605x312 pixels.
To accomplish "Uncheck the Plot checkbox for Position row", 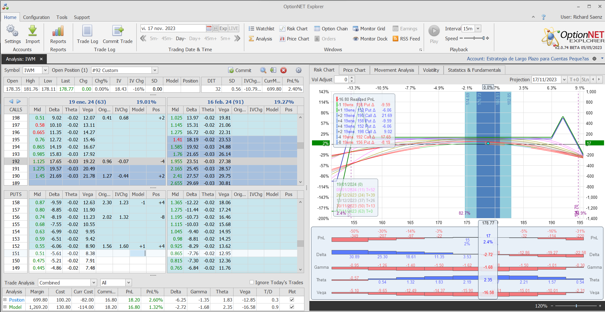I will [x=292, y=300].
